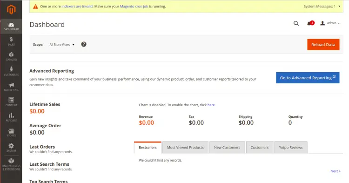Click the Lifetime Sales $0.00 value

click(37, 111)
